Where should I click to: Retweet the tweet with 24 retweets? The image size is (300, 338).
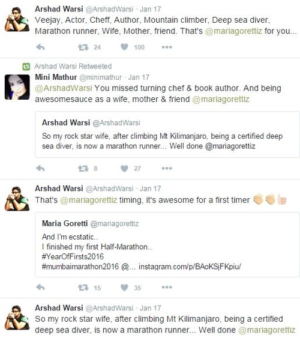(x=83, y=47)
